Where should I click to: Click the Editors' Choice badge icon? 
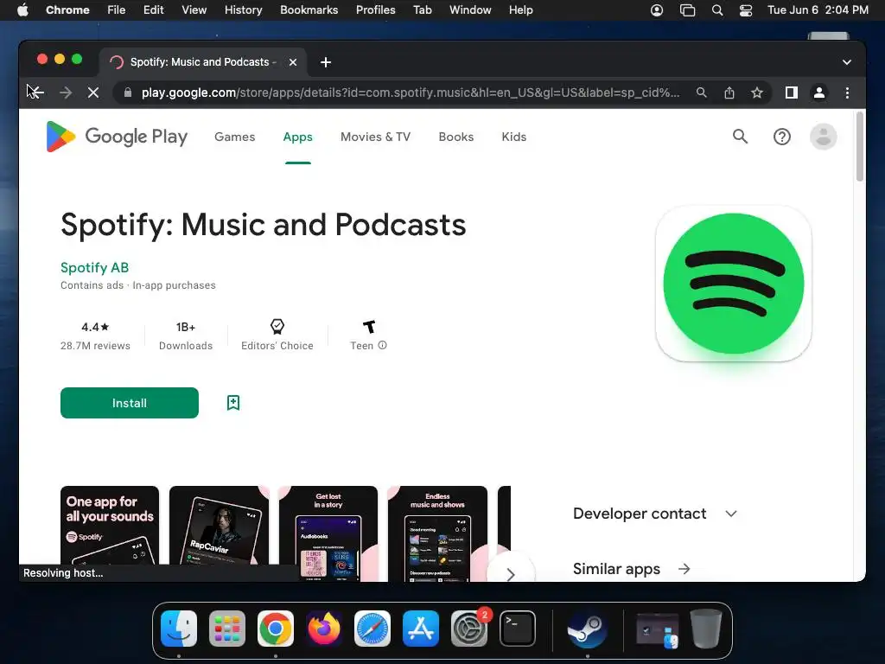277,326
